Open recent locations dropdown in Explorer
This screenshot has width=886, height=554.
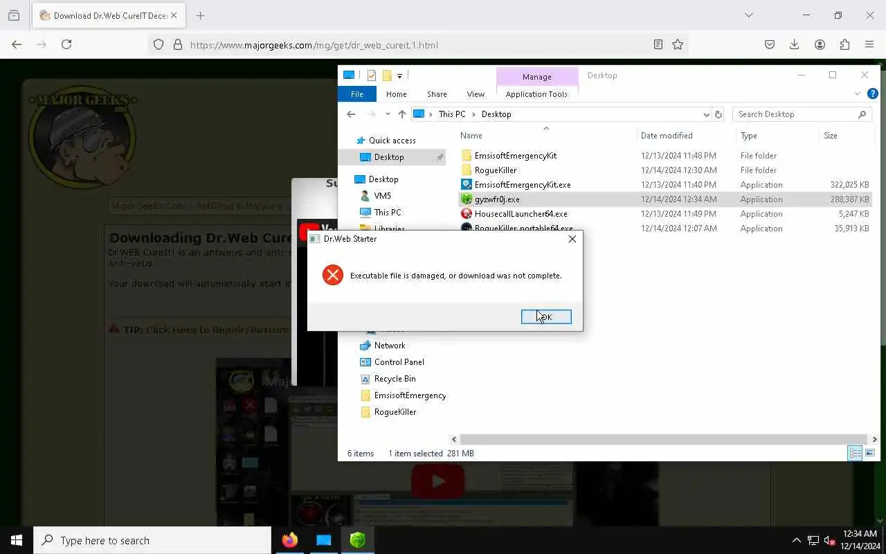tap(388, 114)
